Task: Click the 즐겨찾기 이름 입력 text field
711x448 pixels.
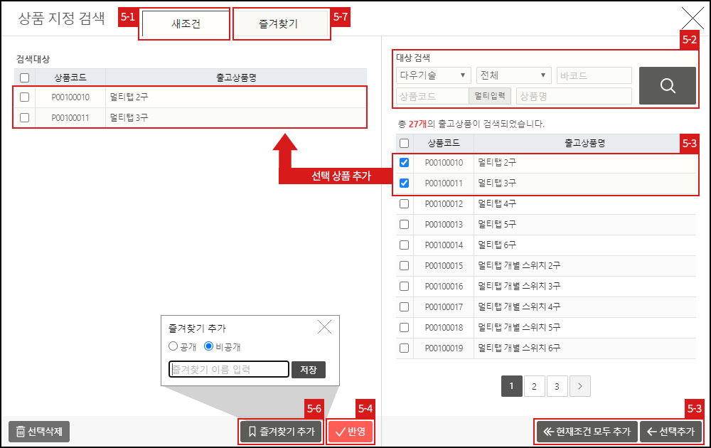Action: [x=228, y=369]
